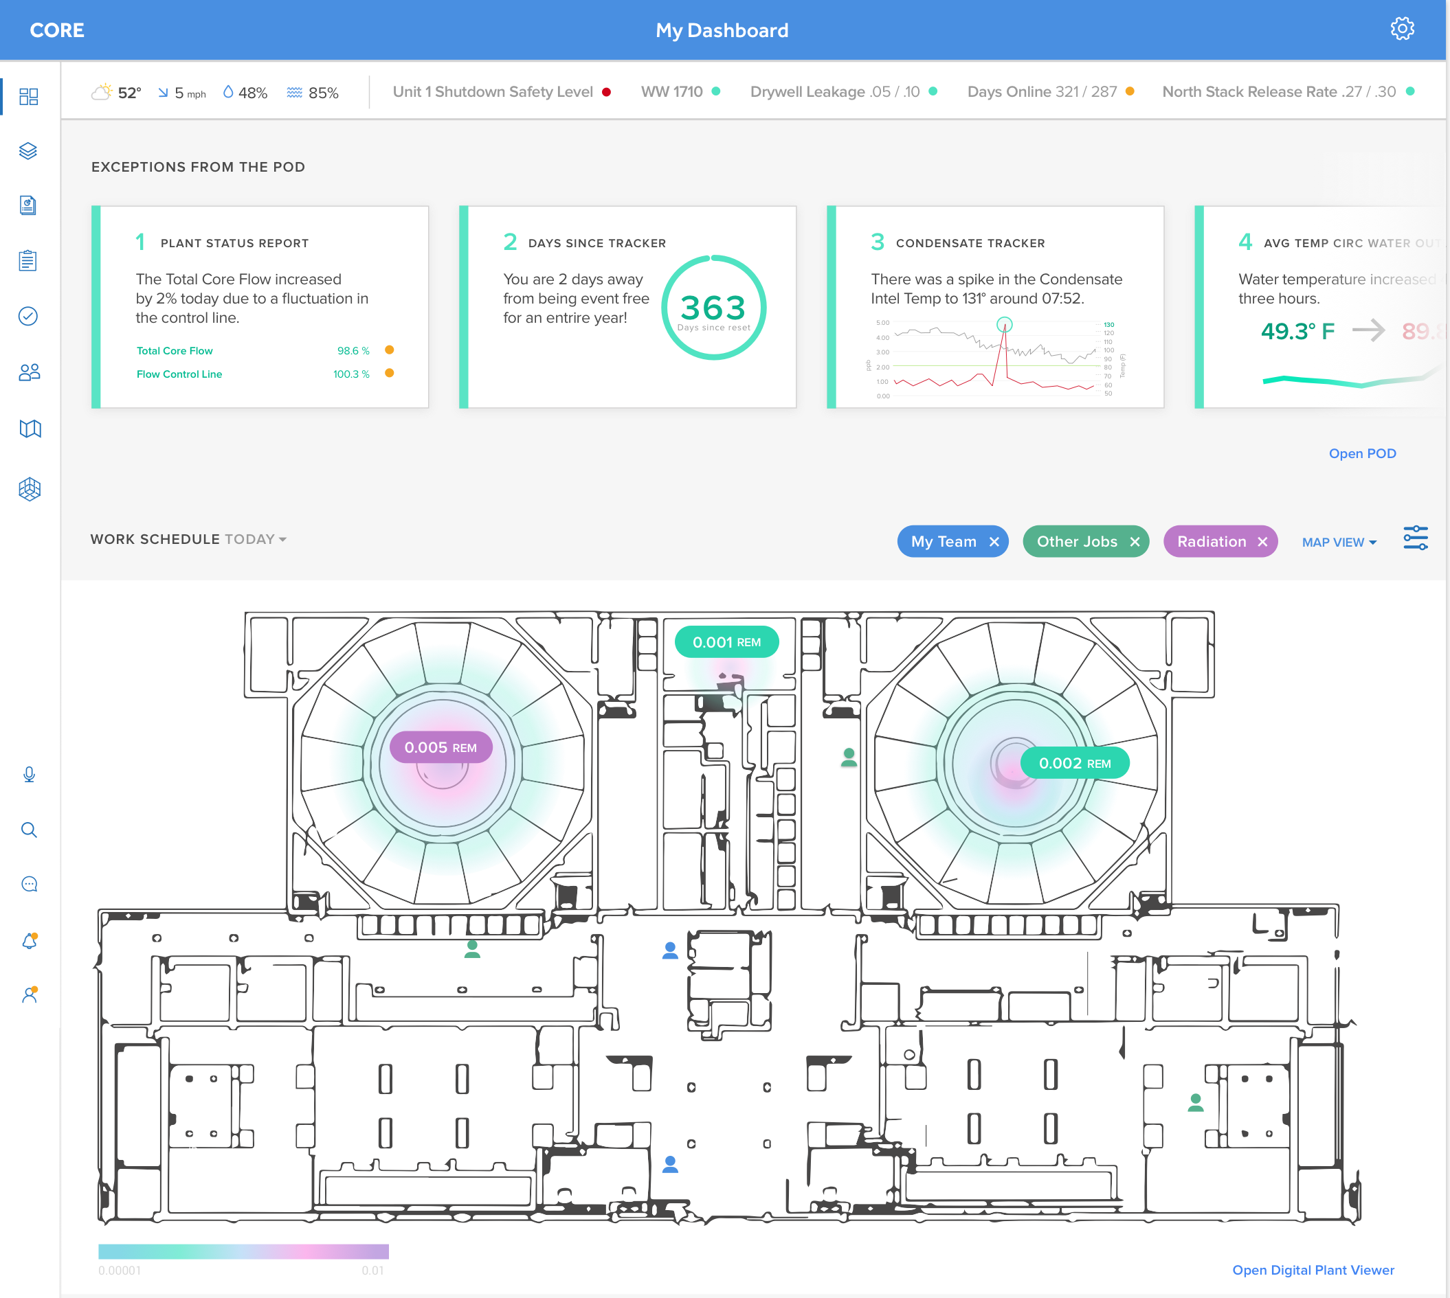Open Avg Temp Circ Water card
The width and height of the screenshot is (1450, 1298).
pyautogui.click(x=1321, y=307)
